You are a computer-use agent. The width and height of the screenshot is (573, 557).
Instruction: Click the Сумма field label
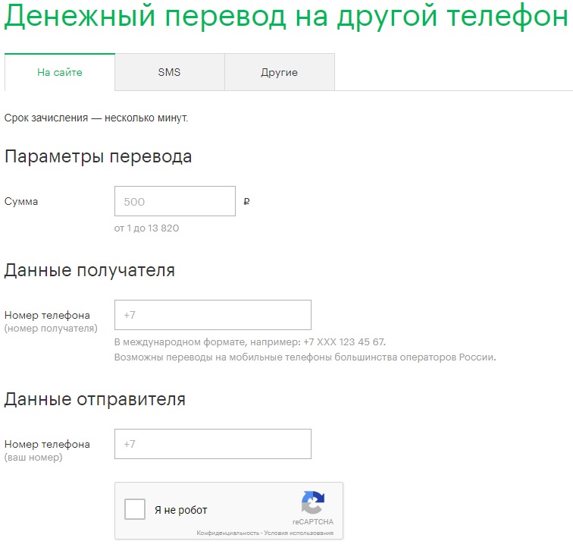tap(21, 202)
